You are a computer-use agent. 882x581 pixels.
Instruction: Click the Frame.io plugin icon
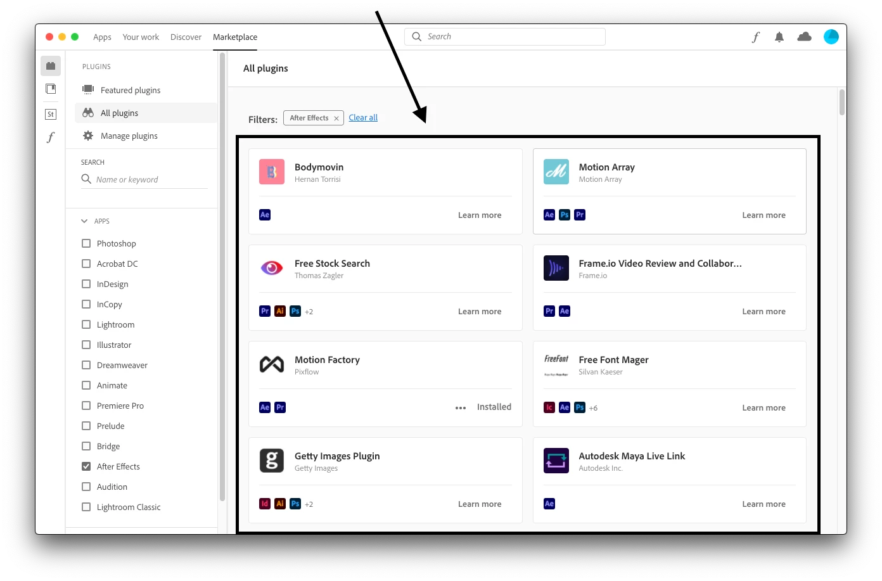tap(556, 268)
